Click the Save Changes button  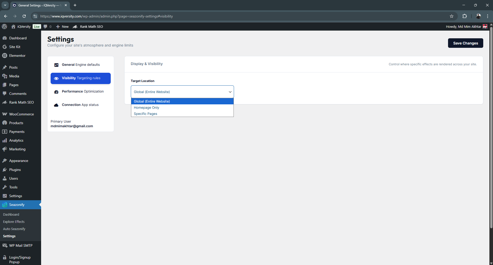(465, 43)
